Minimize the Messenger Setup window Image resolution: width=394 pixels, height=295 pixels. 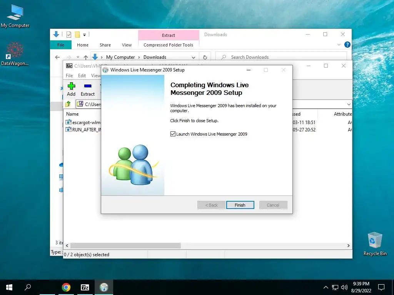[249, 70]
